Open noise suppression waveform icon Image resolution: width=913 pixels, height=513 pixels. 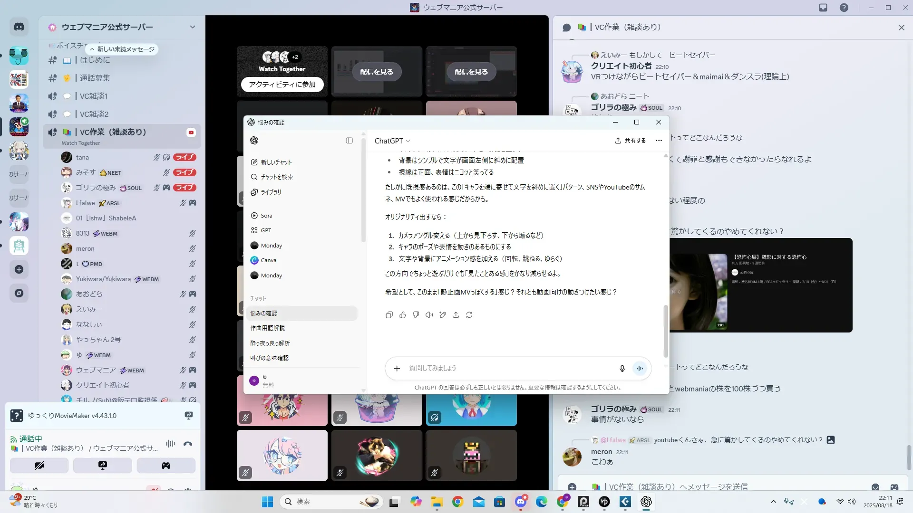tap(170, 444)
